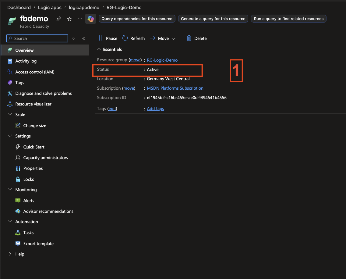Expand the Help section
Viewport: 346px width, 279px height.
point(10,254)
